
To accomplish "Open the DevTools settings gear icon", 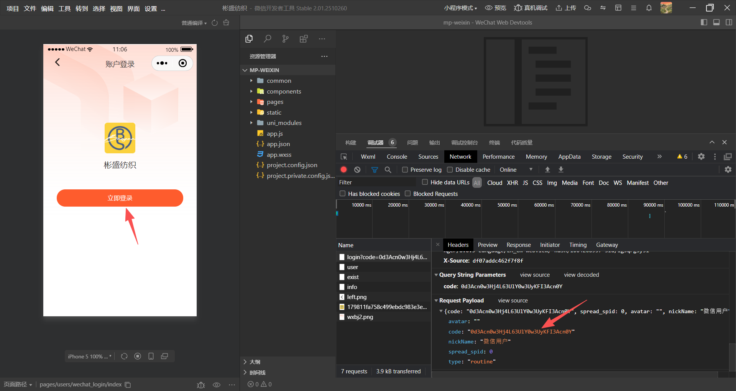I will tap(701, 156).
